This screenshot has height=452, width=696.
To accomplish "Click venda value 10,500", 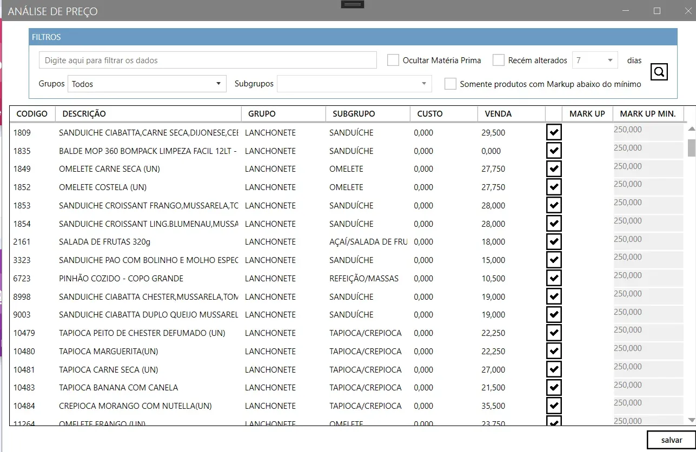I will pyautogui.click(x=493, y=278).
